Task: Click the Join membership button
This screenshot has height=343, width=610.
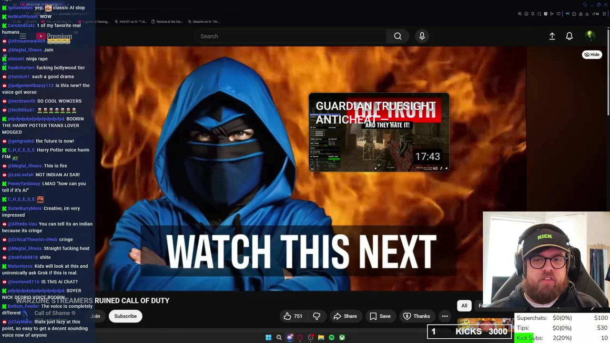Action: [x=95, y=316]
